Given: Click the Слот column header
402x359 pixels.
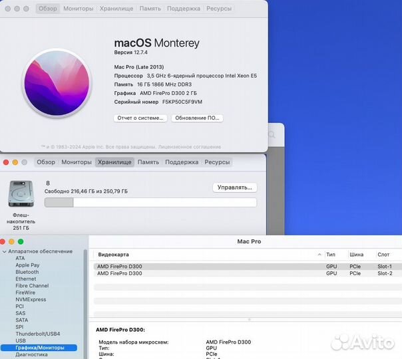Looking at the screenshot, I should pyautogui.click(x=383, y=255).
